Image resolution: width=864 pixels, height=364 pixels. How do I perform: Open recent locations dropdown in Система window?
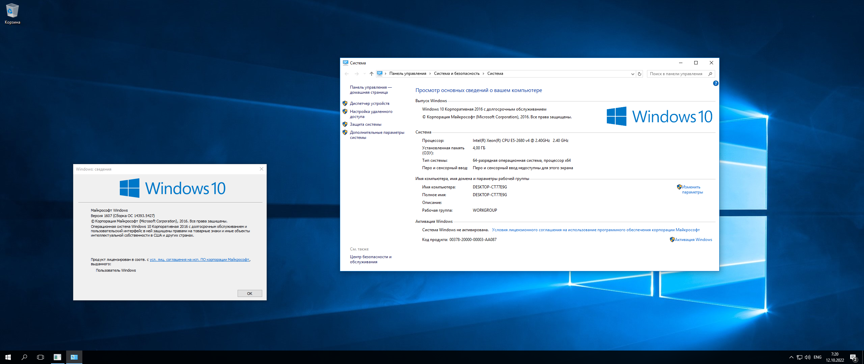coord(364,74)
